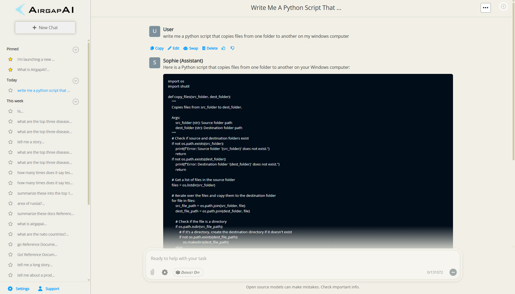Click the sidebar chat list scrollbar
The height and width of the screenshot is (294, 515).
(x=89, y=123)
